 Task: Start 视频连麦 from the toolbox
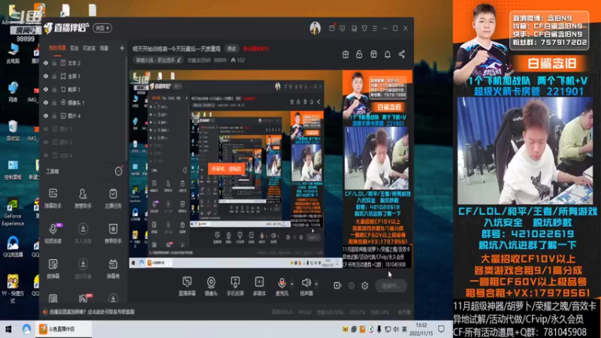53,233
